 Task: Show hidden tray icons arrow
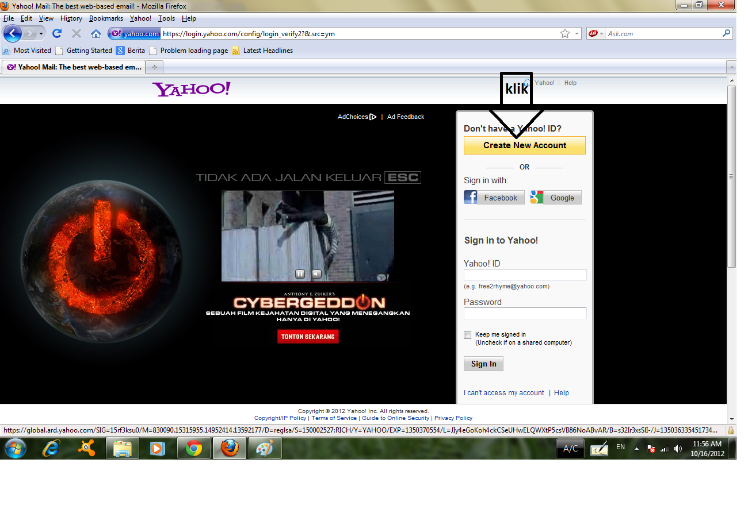[x=636, y=449]
